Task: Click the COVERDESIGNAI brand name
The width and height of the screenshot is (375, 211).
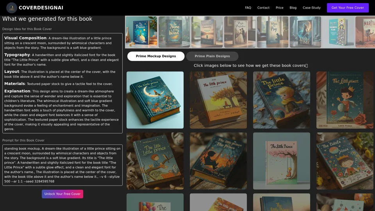Action: [x=41, y=8]
